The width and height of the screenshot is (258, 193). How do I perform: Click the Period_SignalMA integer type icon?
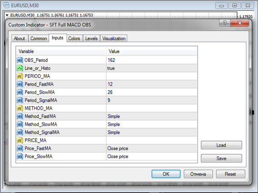pyautogui.click(x=20, y=100)
